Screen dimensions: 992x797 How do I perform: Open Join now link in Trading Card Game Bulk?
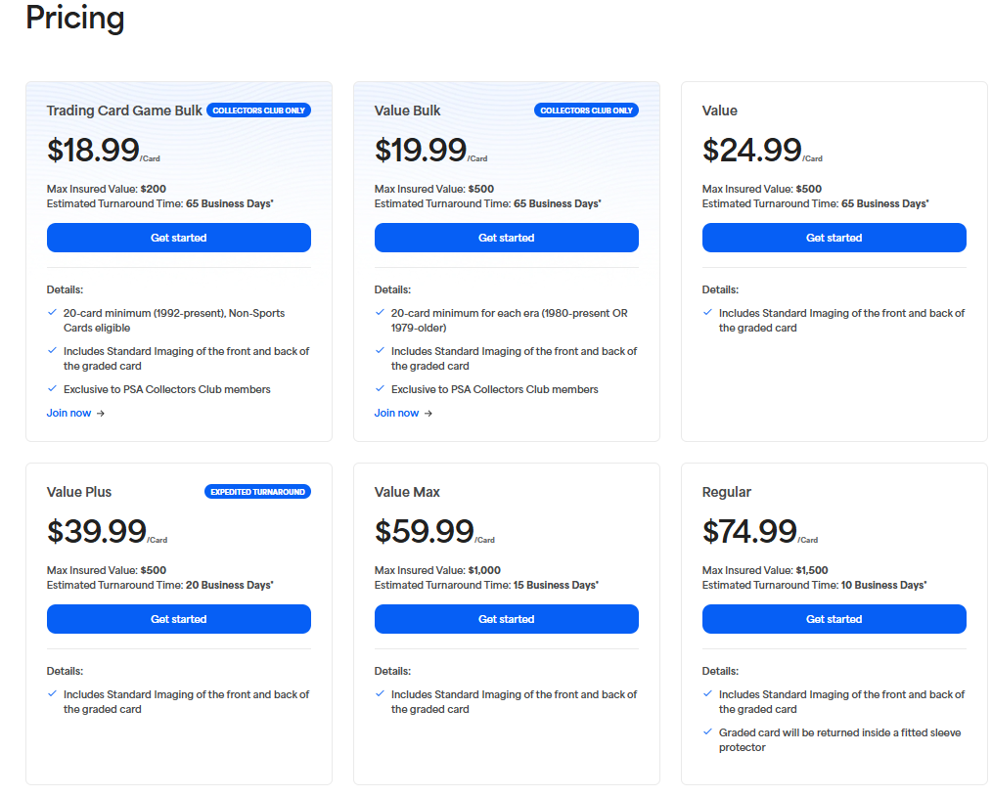coord(68,413)
